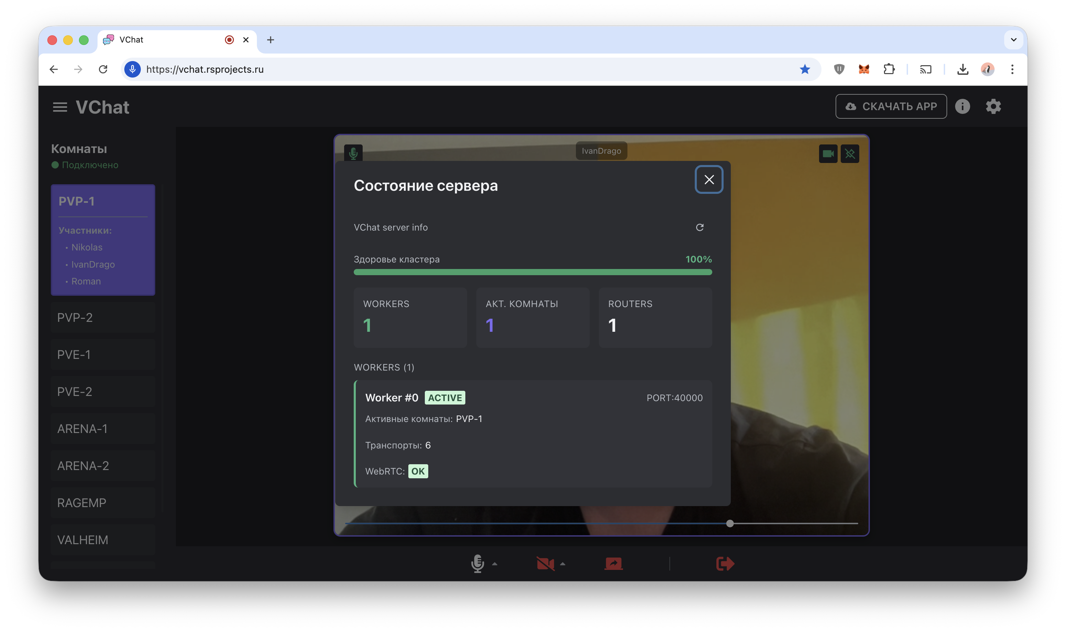Viewport: 1066px width, 632px height.
Task: Open settings gear in VChat header
Action: coord(993,106)
